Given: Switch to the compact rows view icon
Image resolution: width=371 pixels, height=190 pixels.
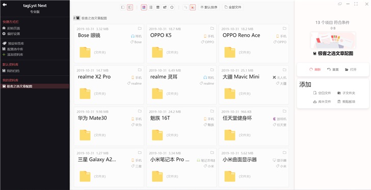Looking at the screenshot, I should [158, 7].
